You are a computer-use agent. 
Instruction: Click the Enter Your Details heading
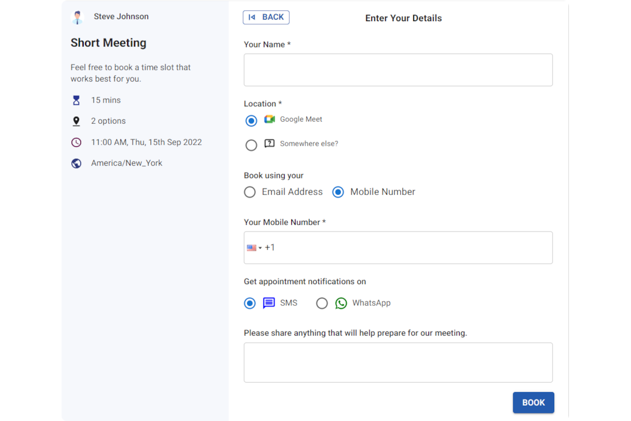(x=404, y=18)
